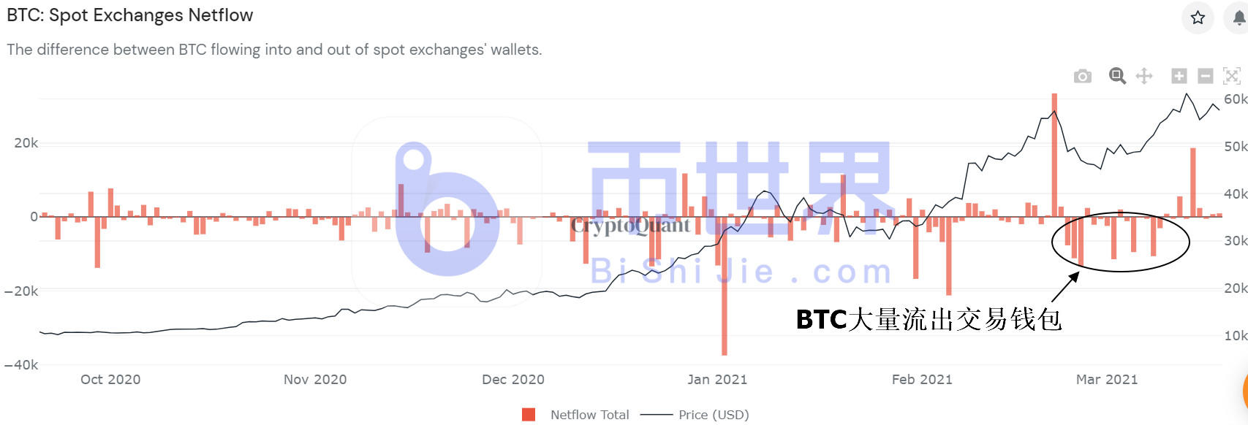This screenshot has width=1248, height=425.
Task: Select the box zoom tool
Action: (1116, 75)
